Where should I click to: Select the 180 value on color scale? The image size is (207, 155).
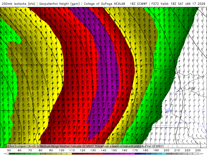tap(145, 150)
